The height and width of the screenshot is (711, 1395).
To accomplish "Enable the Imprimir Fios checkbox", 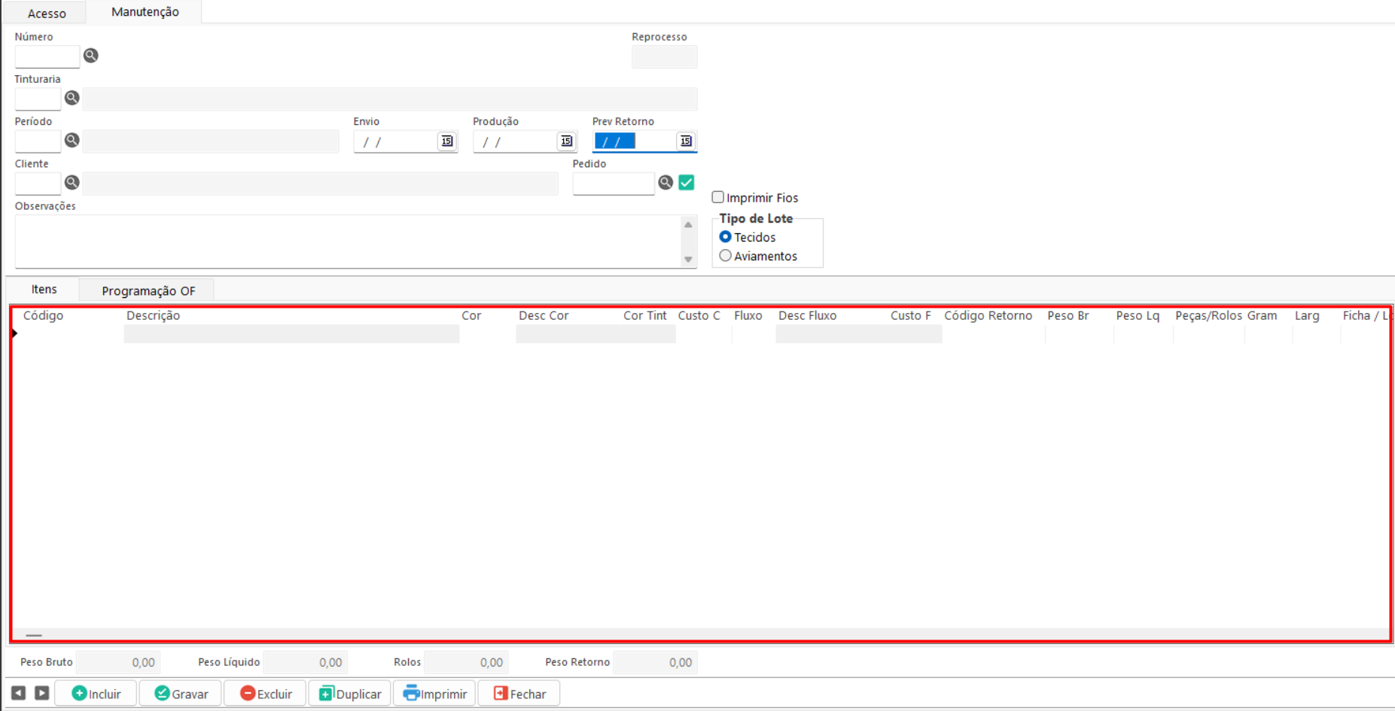I will pyautogui.click(x=718, y=197).
